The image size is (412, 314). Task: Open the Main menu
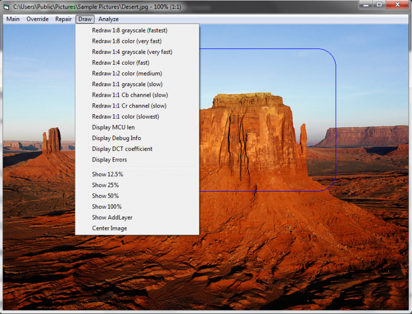click(13, 19)
